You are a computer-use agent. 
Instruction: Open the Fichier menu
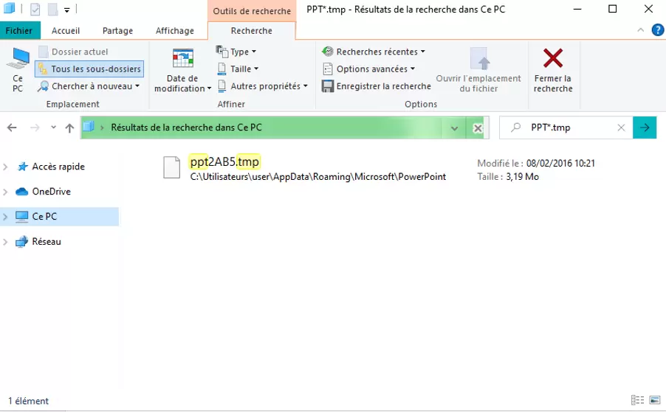tap(18, 31)
